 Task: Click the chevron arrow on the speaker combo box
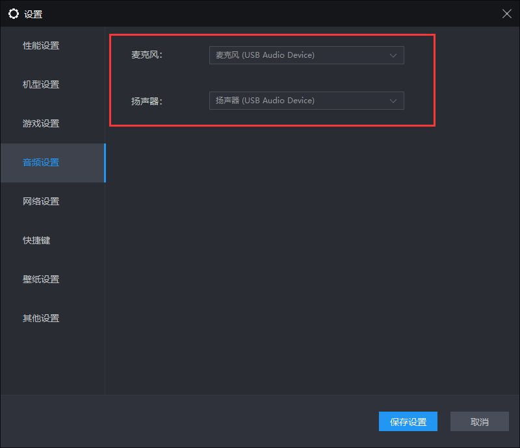(393, 101)
